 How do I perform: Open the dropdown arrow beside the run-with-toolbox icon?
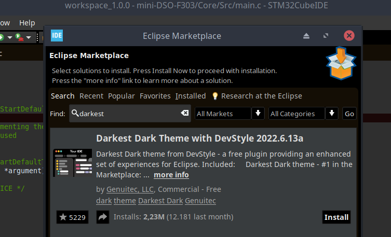tap(29, 37)
